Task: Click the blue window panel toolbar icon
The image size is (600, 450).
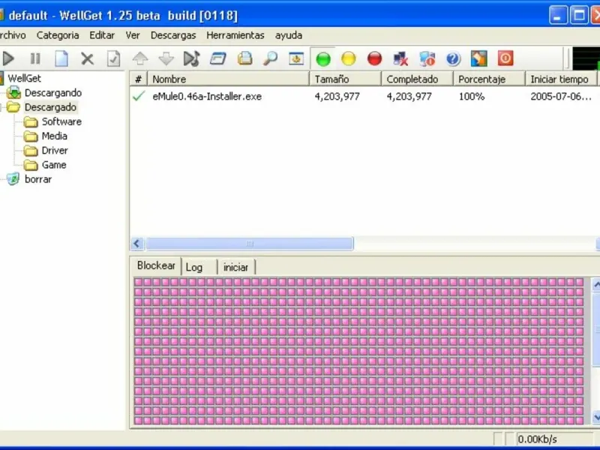Action: (x=218, y=59)
